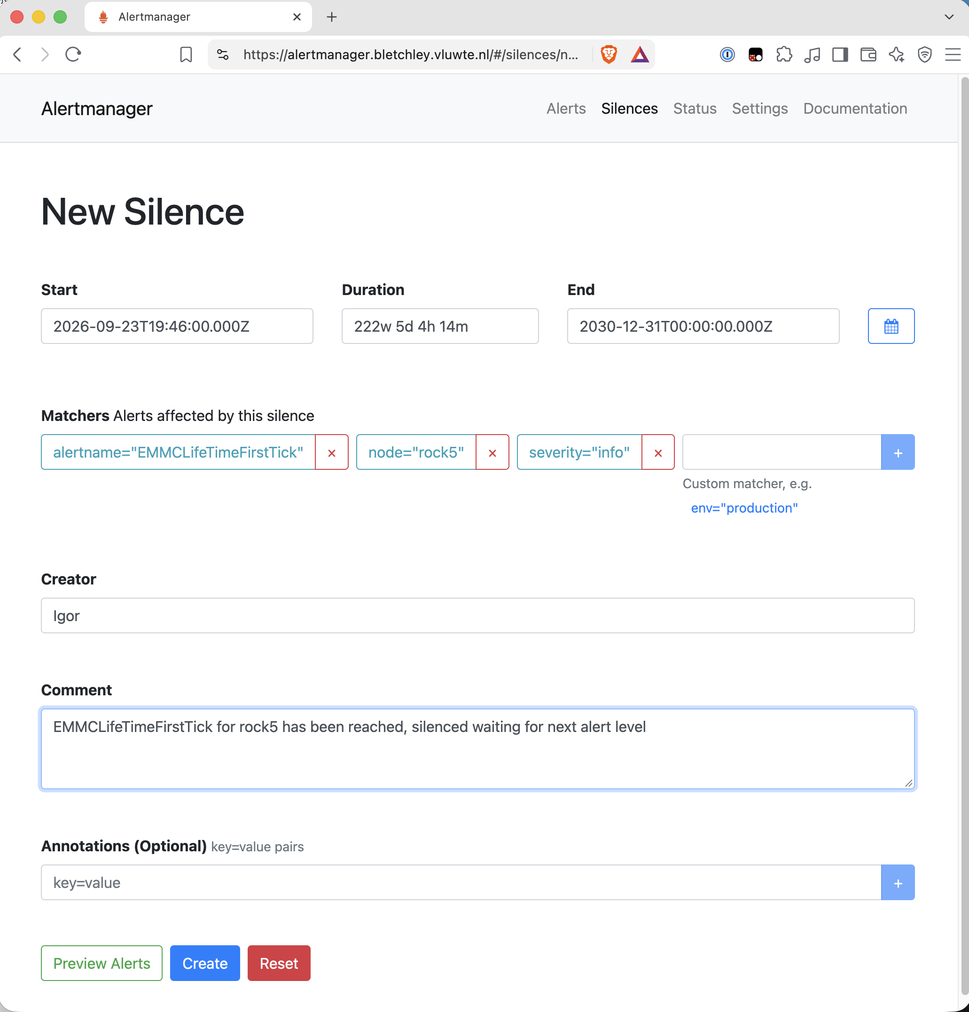Click the page vertical scrollbar
The width and height of the screenshot is (969, 1012).
(964, 537)
